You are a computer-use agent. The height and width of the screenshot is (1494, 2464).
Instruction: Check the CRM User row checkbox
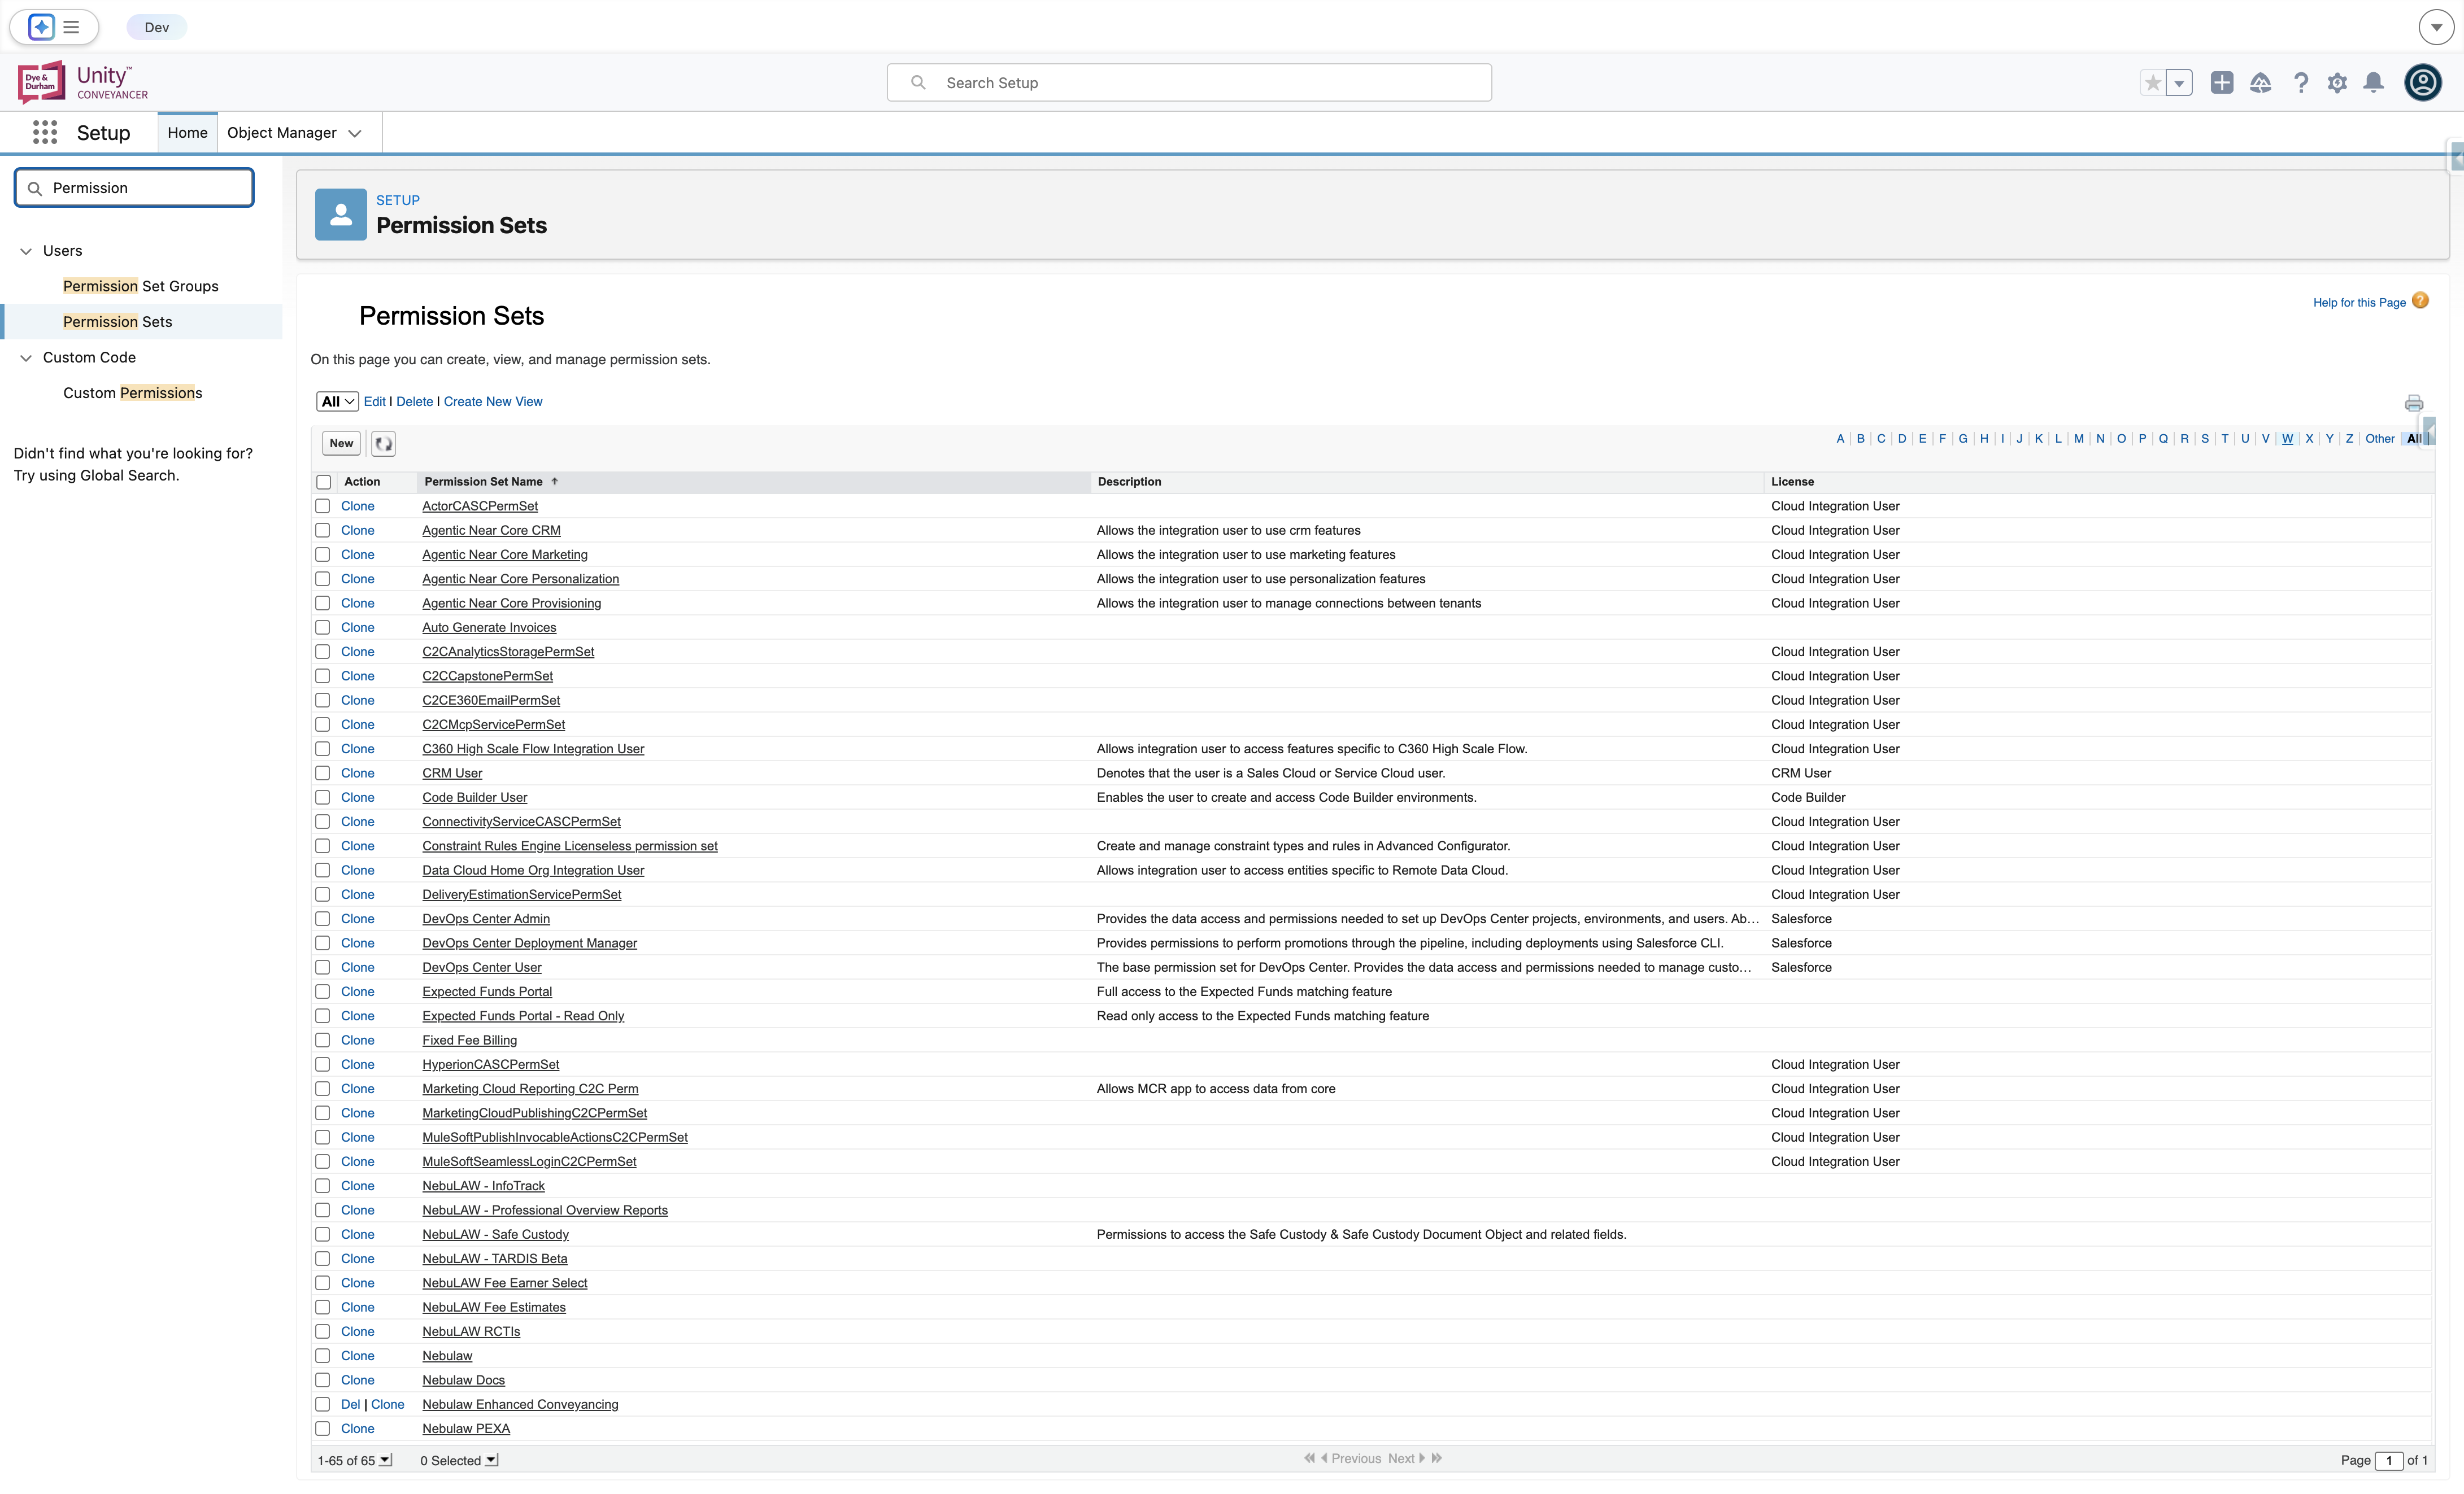pyautogui.click(x=323, y=774)
